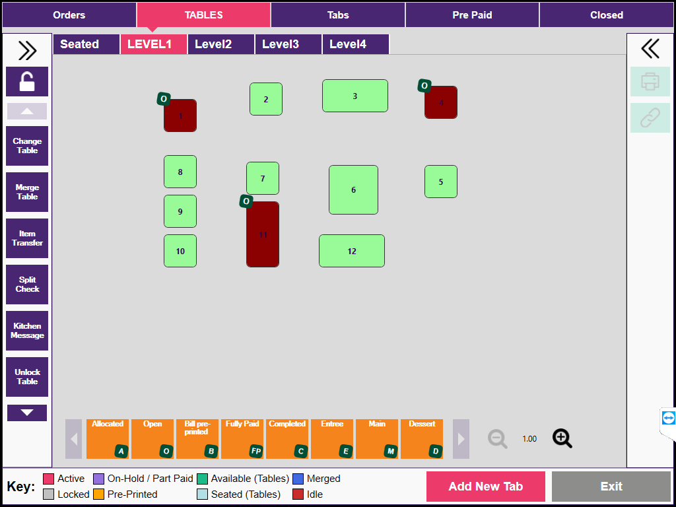
Task: Click the O badge on table 11
Action: pyautogui.click(x=246, y=201)
